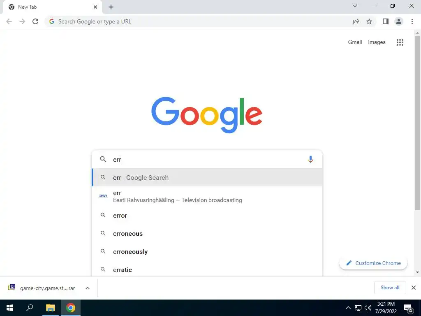Open Images link
421x316 pixels.
tap(377, 42)
